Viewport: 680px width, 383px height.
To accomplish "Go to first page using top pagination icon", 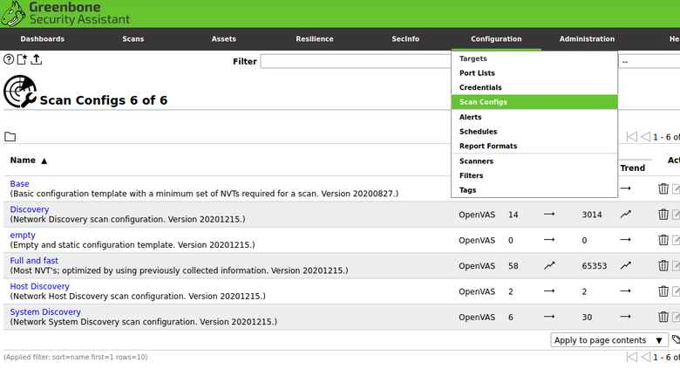I will click(x=632, y=137).
